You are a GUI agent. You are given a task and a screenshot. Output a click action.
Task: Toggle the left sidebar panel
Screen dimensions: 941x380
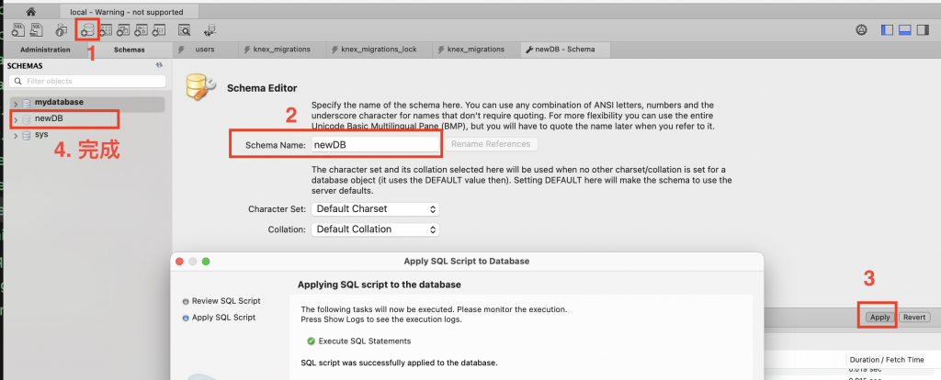[887, 30]
